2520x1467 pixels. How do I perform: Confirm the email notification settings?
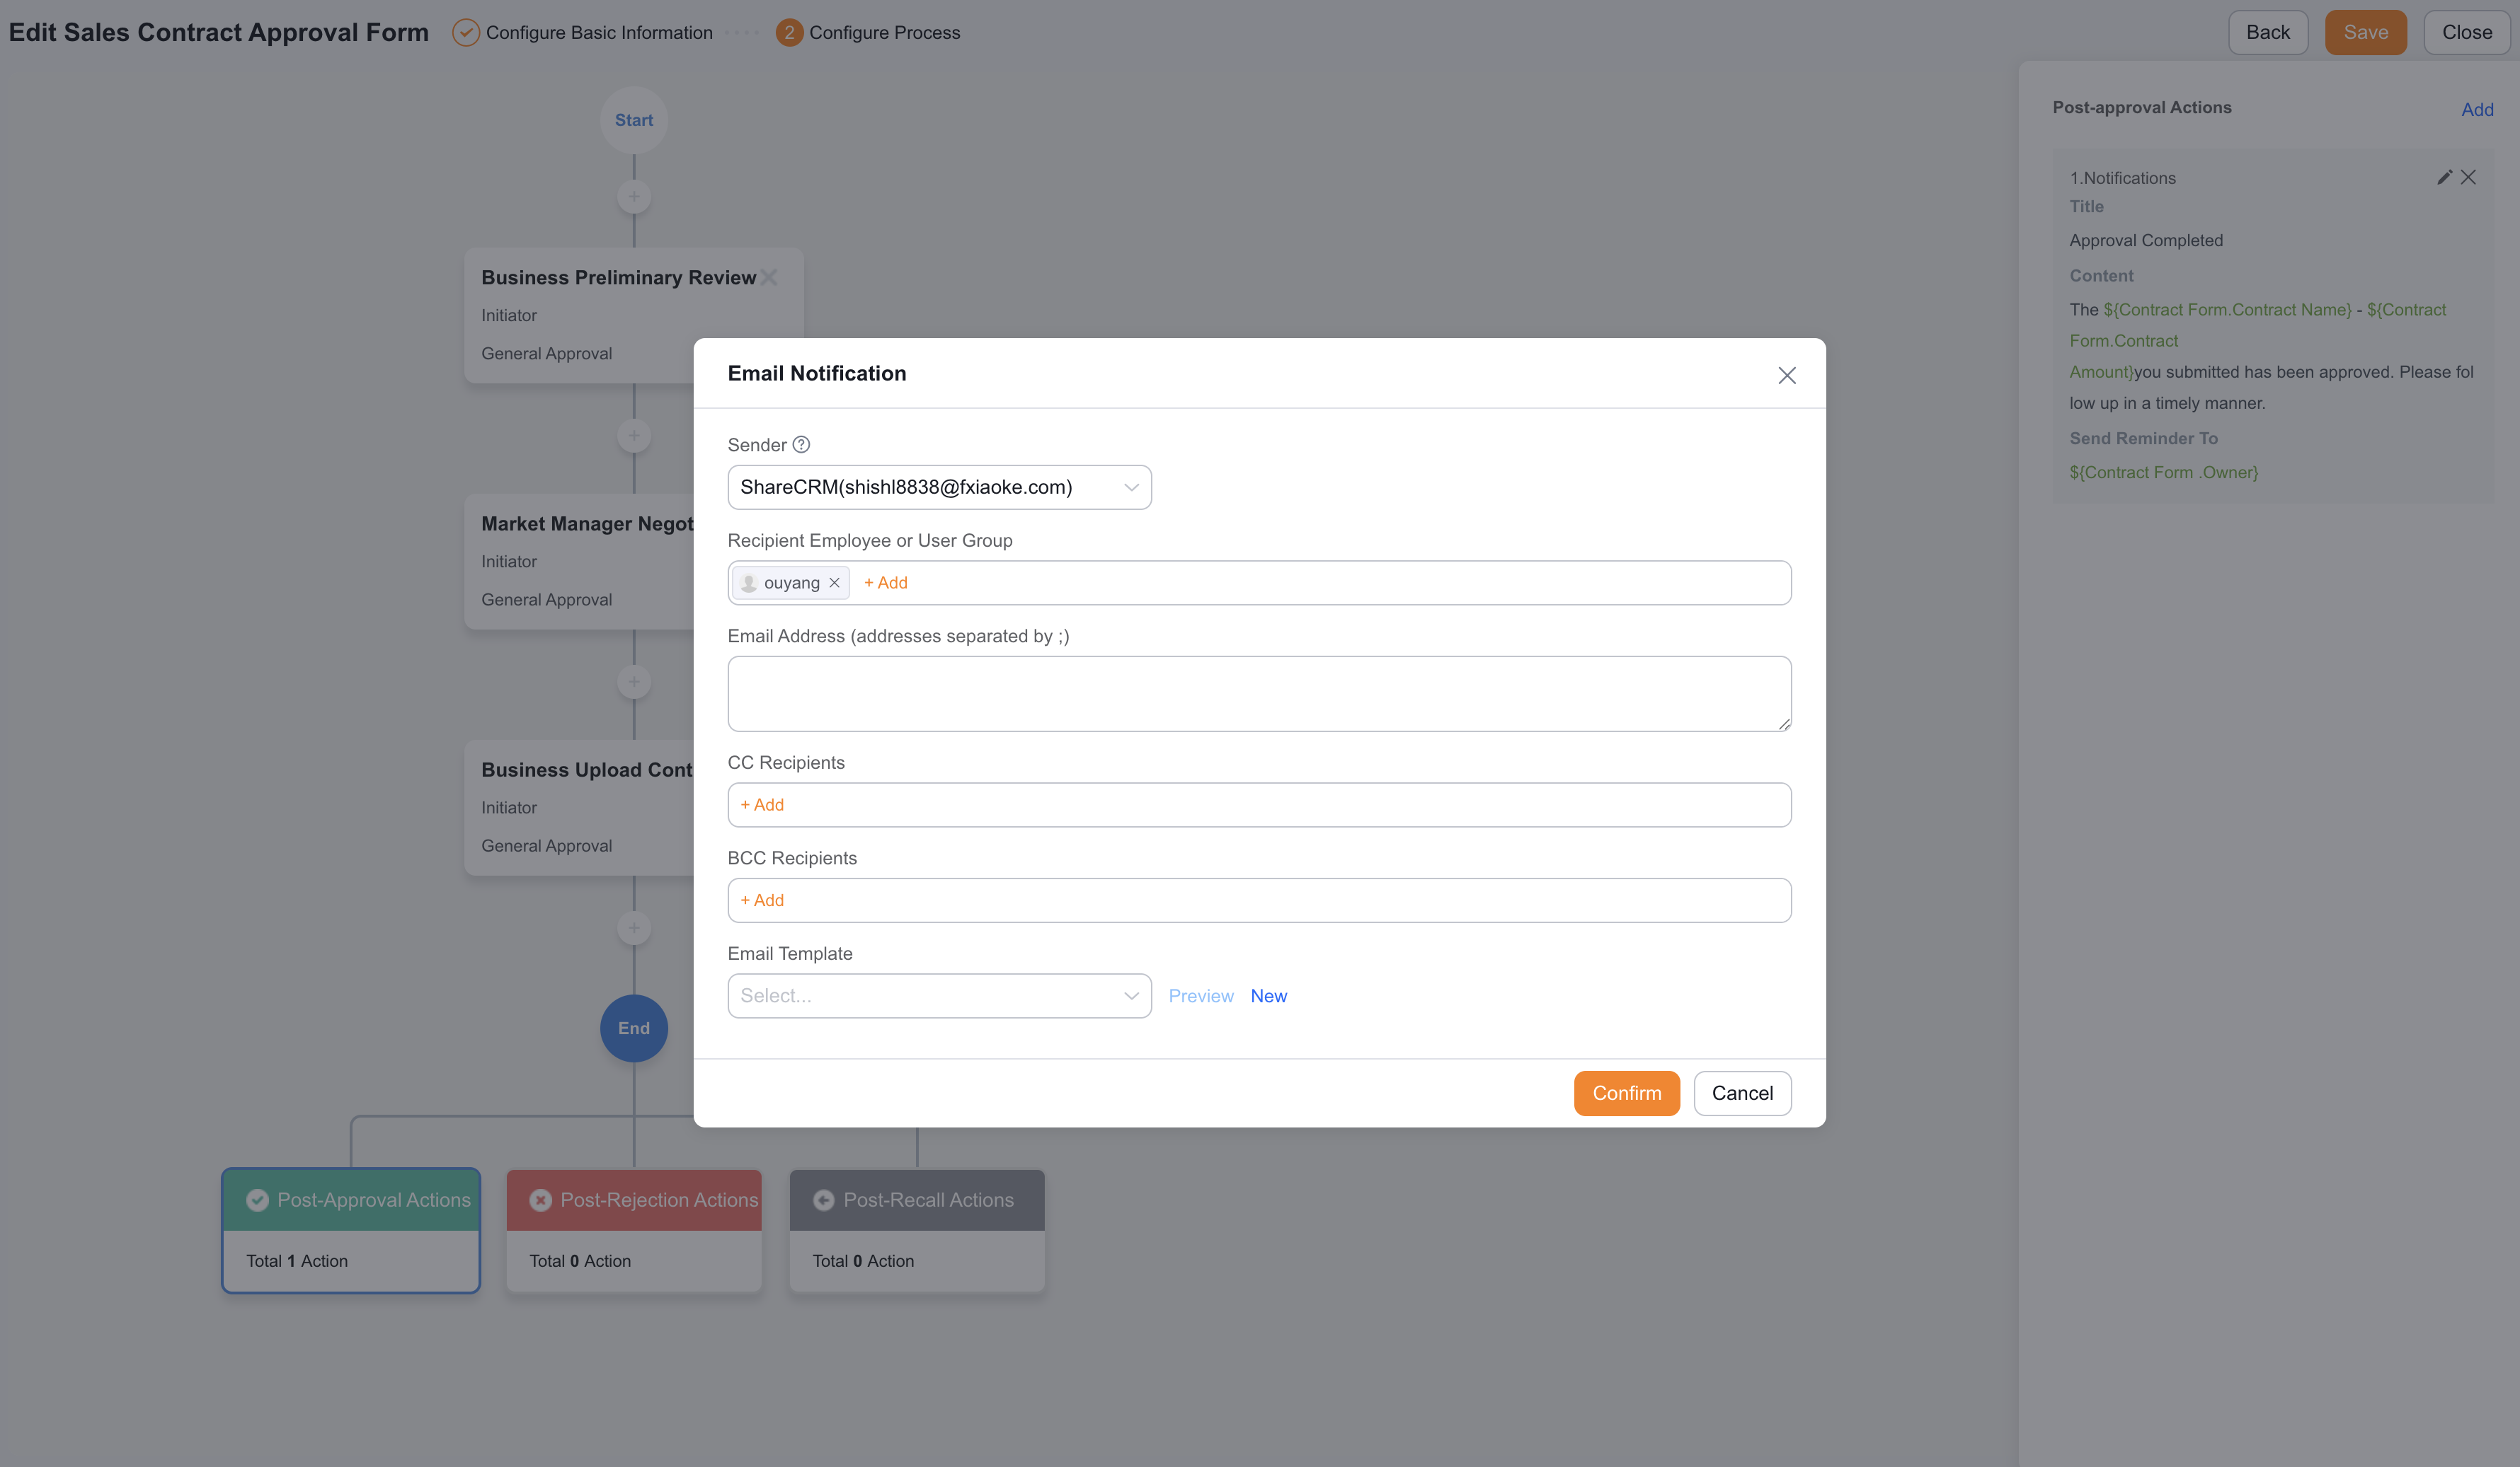[x=1626, y=1092]
